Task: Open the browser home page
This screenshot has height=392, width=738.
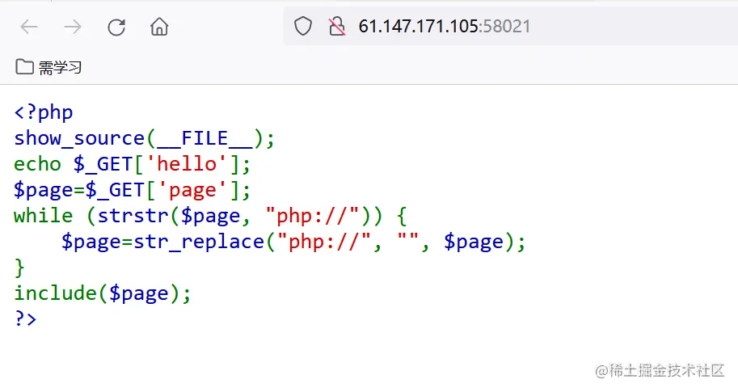Action: click(x=159, y=27)
